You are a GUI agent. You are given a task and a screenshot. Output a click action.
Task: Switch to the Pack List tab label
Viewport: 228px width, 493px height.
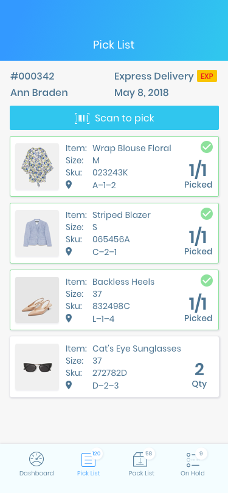pos(142,473)
